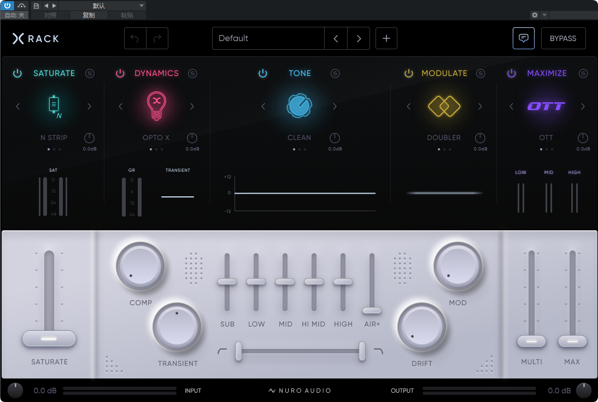
Task: Solo the MODULATE module with S button
Action: click(480, 73)
